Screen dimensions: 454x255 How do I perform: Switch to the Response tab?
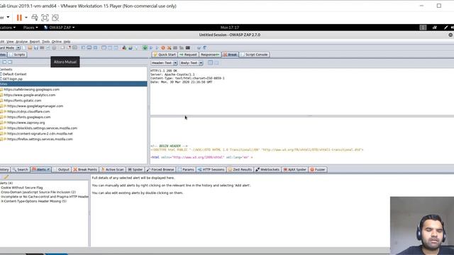(210, 55)
